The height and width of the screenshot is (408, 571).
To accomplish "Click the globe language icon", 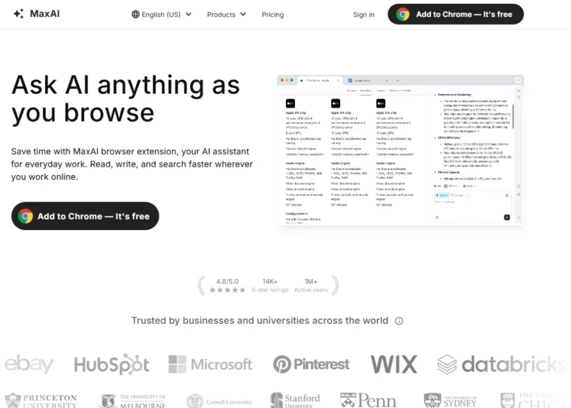I will click(136, 14).
